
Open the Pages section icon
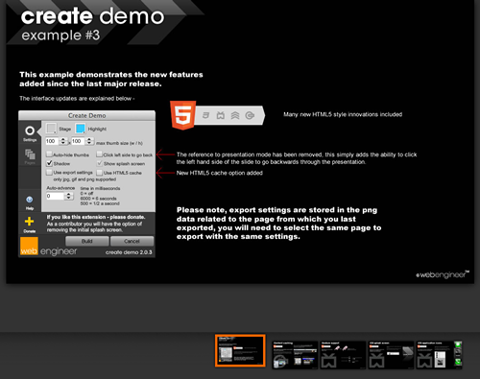[x=30, y=154]
